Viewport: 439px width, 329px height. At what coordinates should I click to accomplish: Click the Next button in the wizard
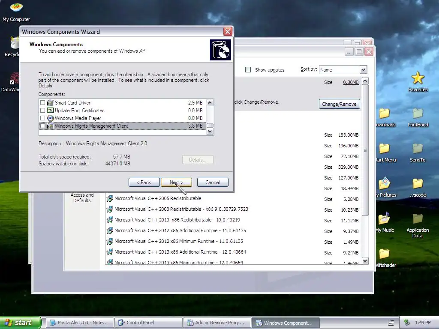coord(176,182)
